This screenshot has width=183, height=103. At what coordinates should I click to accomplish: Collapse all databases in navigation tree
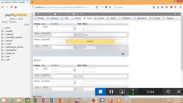[25, 25]
